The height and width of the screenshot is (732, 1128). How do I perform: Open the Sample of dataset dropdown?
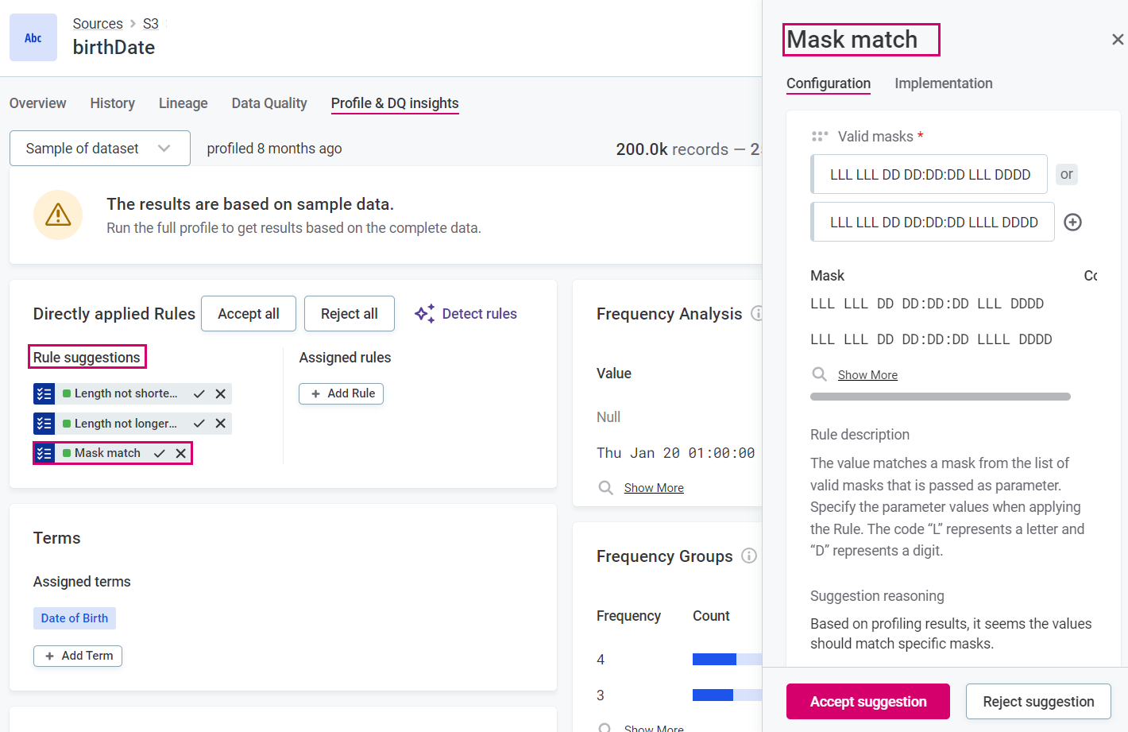coord(99,149)
